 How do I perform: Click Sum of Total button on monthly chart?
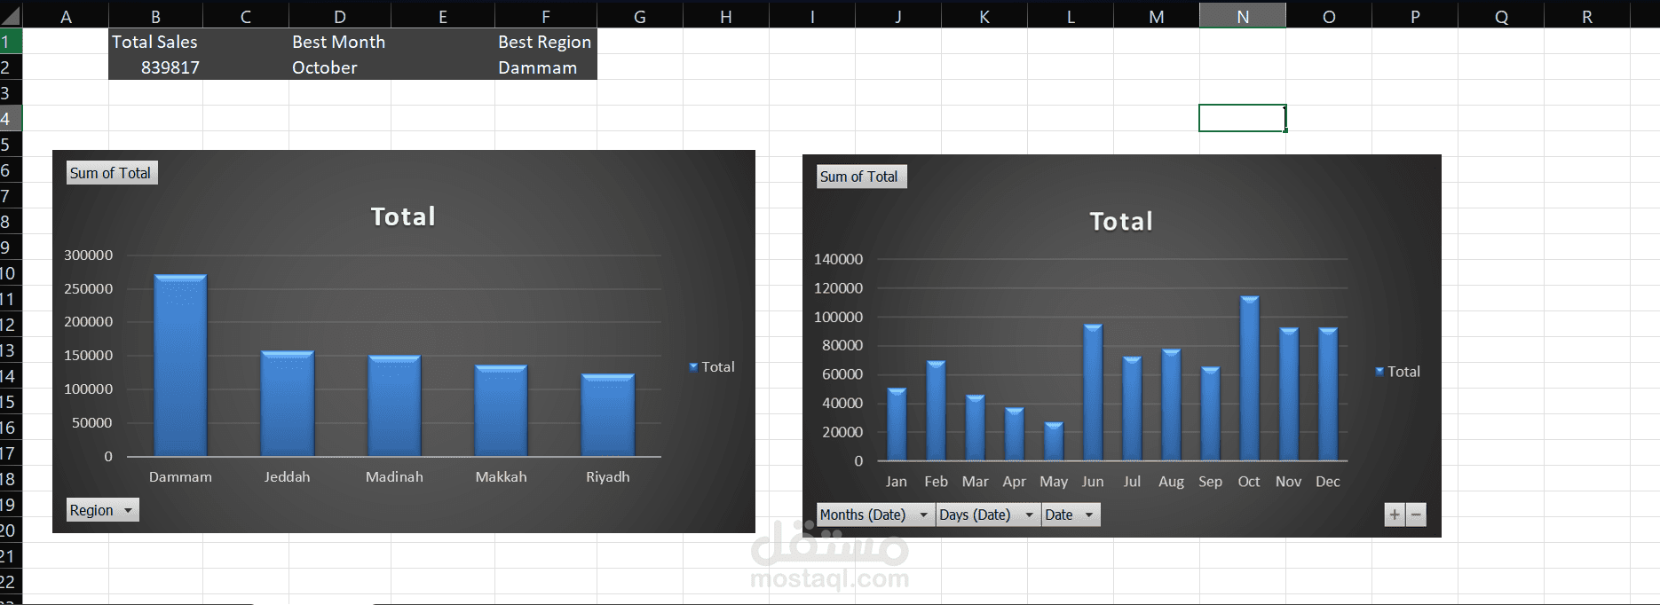(x=861, y=177)
